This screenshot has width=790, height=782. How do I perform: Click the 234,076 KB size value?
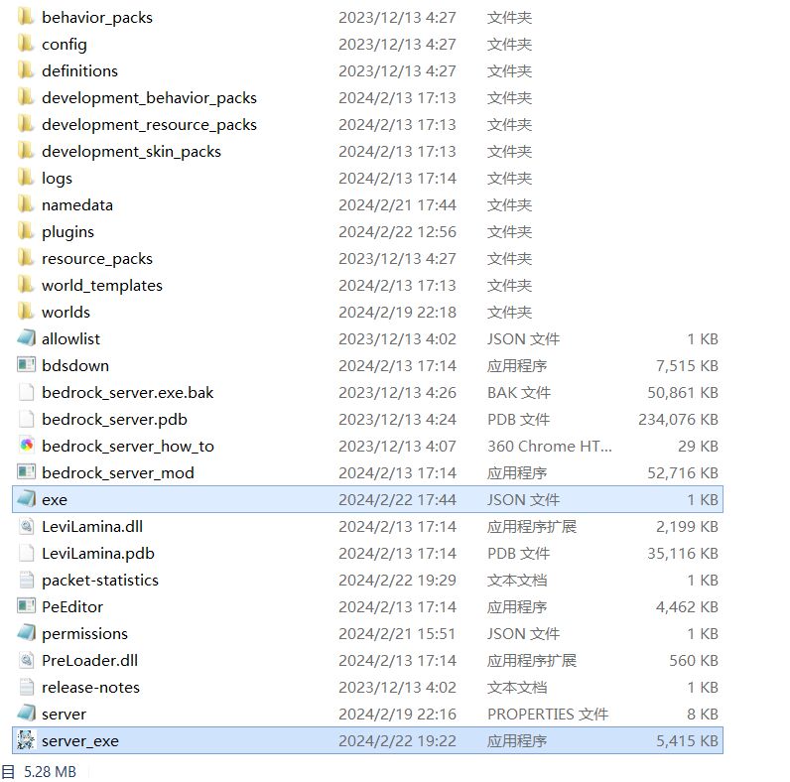[x=678, y=419]
